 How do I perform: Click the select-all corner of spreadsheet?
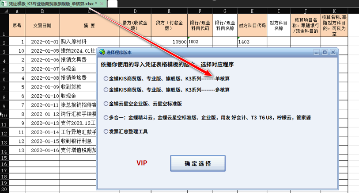click(4, 11)
